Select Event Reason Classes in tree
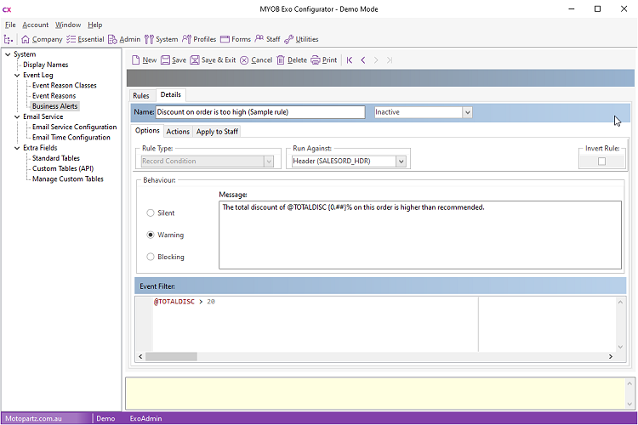The width and height of the screenshot is (638, 425). point(65,85)
